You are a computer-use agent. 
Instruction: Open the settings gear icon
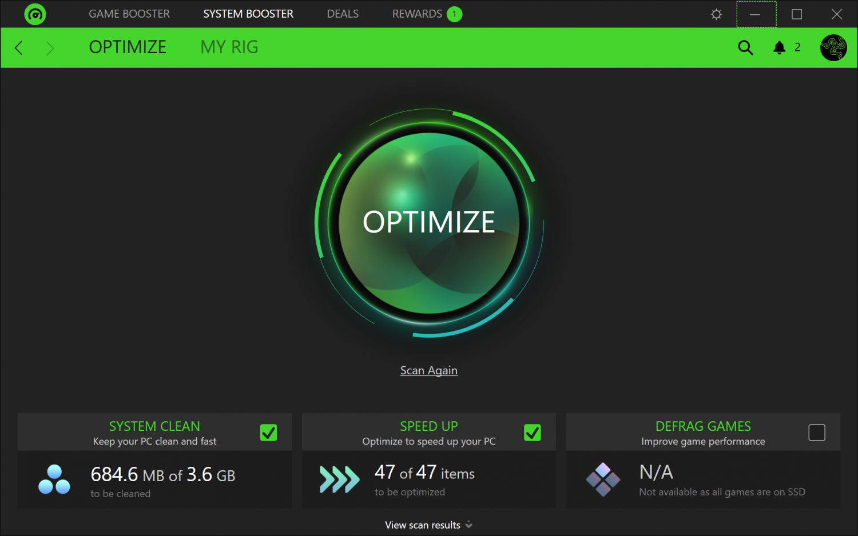(716, 14)
